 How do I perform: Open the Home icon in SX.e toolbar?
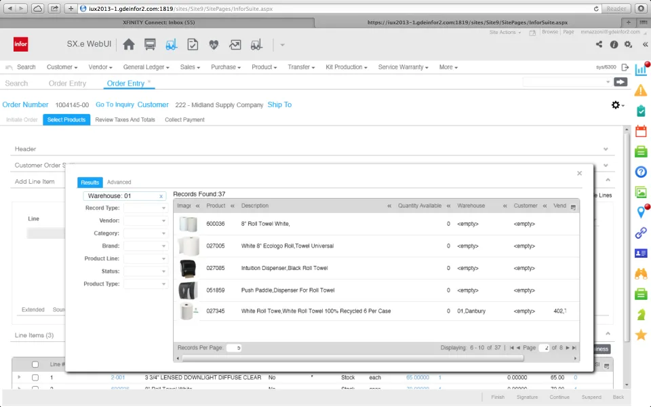tap(129, 45)
